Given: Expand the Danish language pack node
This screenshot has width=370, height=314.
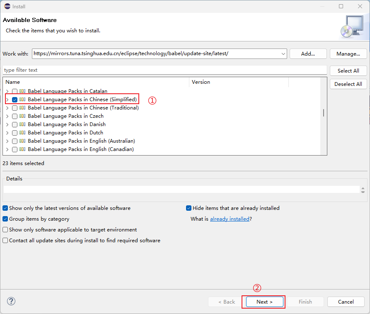Looking at the screenshot, I should point(7,124).
